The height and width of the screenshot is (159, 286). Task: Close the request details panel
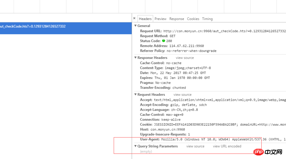pos(134,19)
